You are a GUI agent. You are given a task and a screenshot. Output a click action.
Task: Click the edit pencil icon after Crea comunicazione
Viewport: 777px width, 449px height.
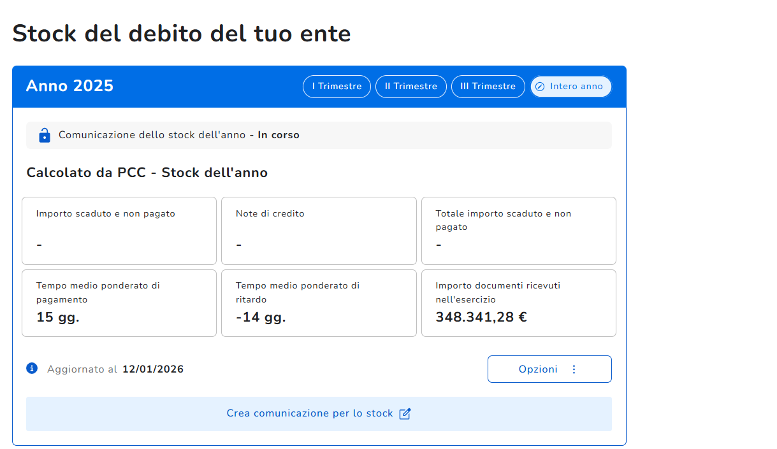[x=405, y=414]
